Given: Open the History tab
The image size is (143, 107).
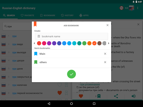Looking at the screenshot, I should [x=67, y=15].
